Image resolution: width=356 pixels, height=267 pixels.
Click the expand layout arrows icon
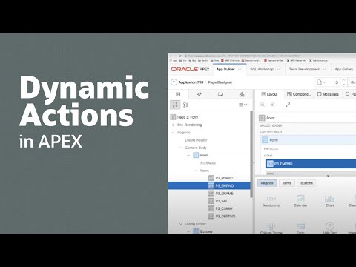pos(288,105)
